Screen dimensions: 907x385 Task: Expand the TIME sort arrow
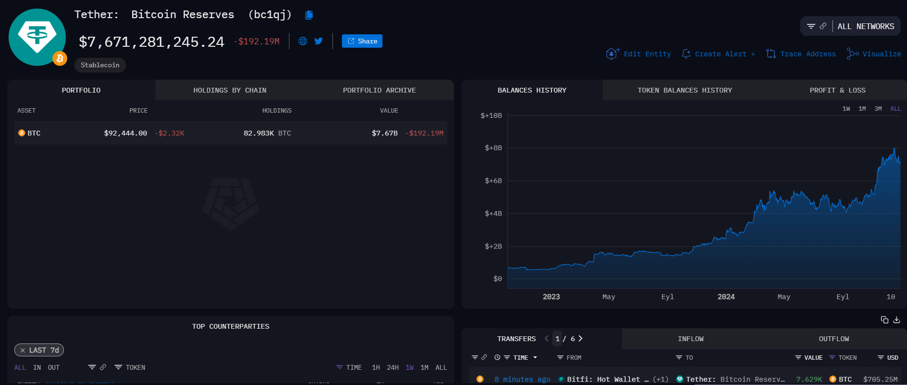tap(535, 357)
